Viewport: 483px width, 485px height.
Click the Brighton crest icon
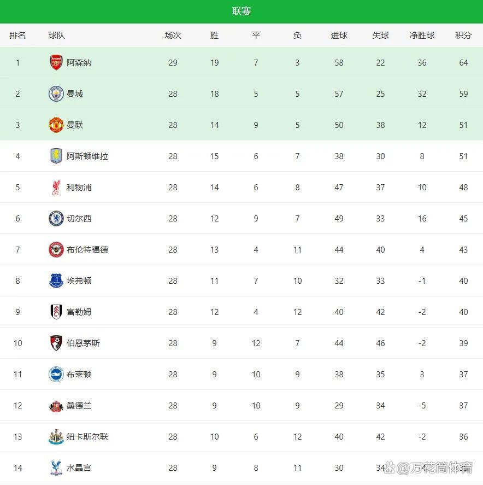click(x=56, y=375)
